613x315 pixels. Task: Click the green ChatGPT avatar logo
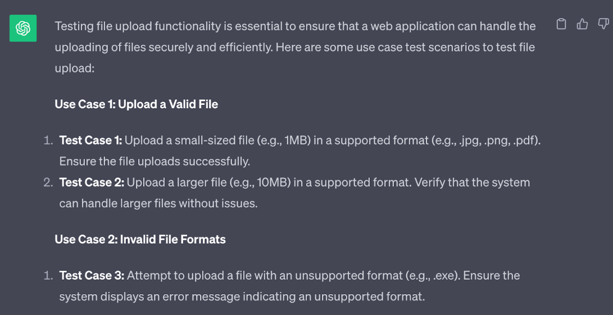pos(23,28)
